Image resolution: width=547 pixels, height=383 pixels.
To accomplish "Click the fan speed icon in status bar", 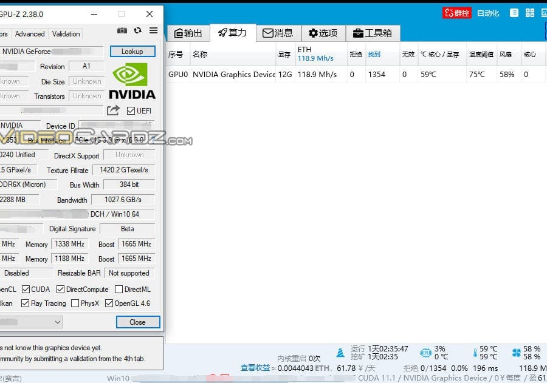I will point(516,353).
